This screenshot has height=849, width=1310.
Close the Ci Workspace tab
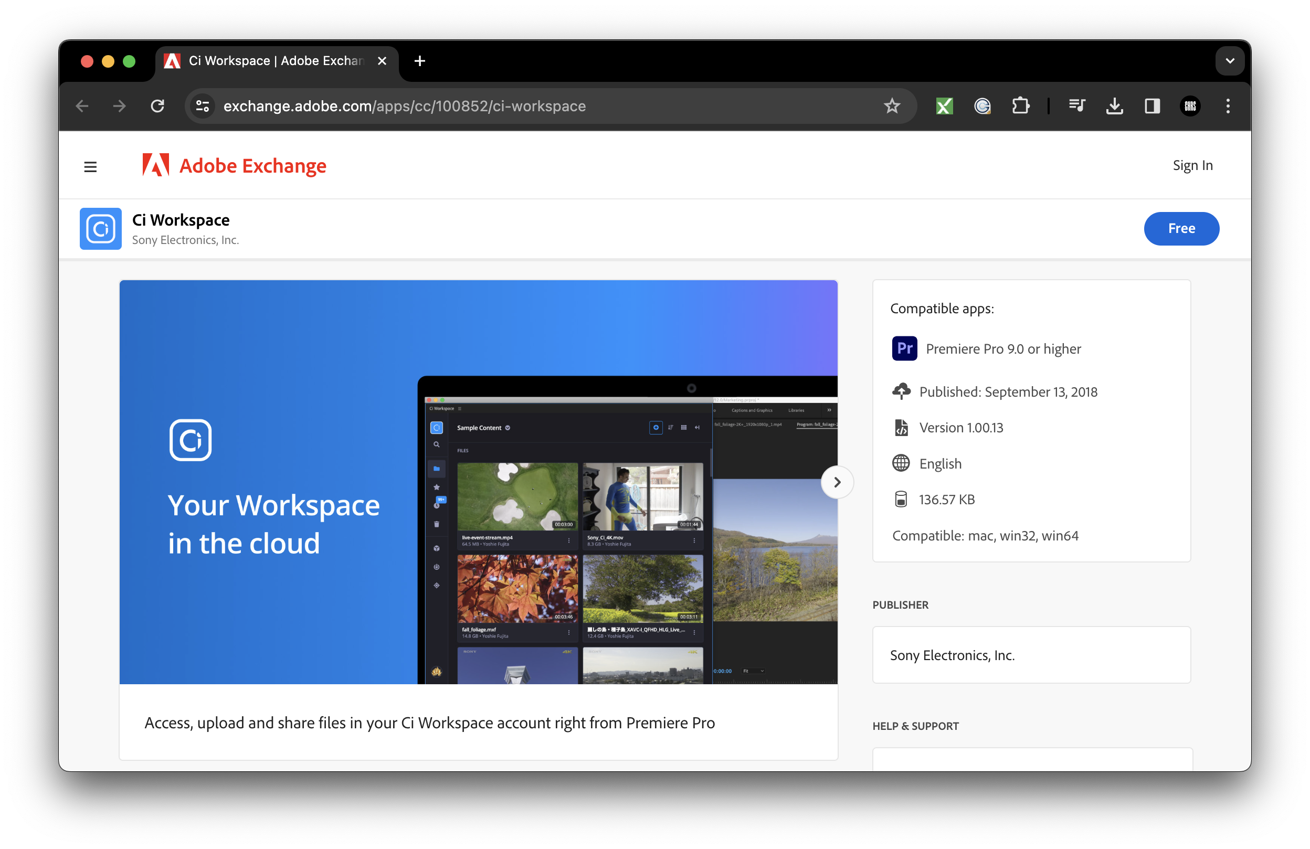point(382,60)
